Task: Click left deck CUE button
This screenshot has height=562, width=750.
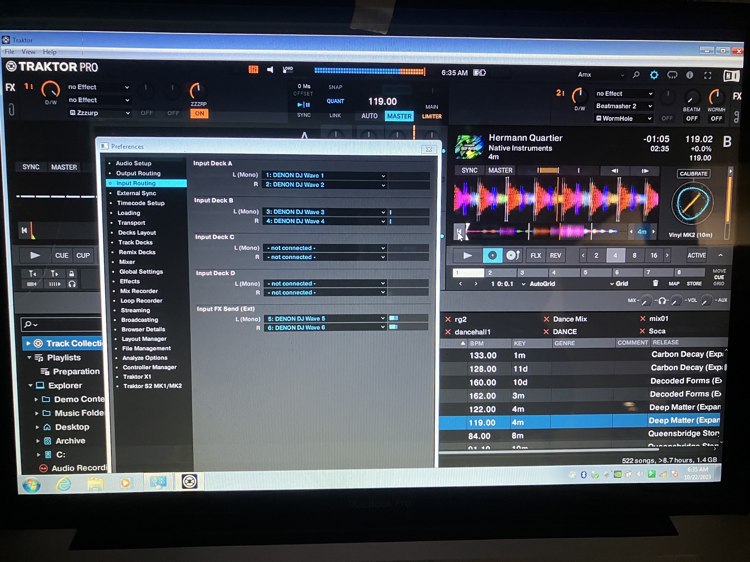Action: (62, 256)
